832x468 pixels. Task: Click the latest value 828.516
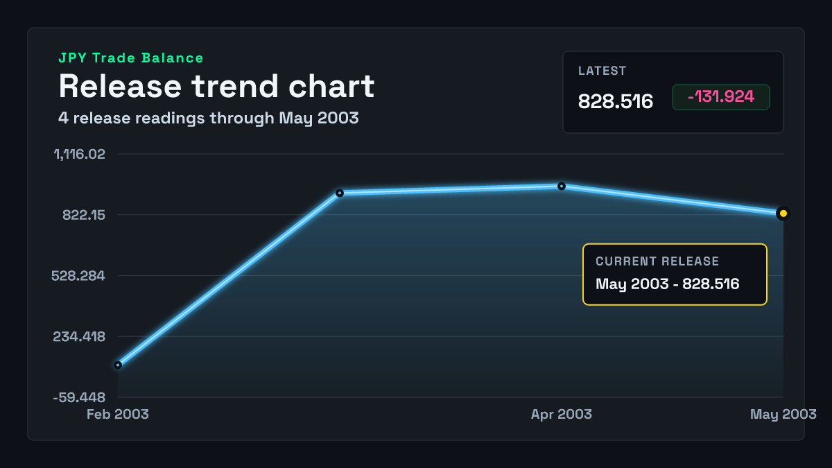[616, 101]
